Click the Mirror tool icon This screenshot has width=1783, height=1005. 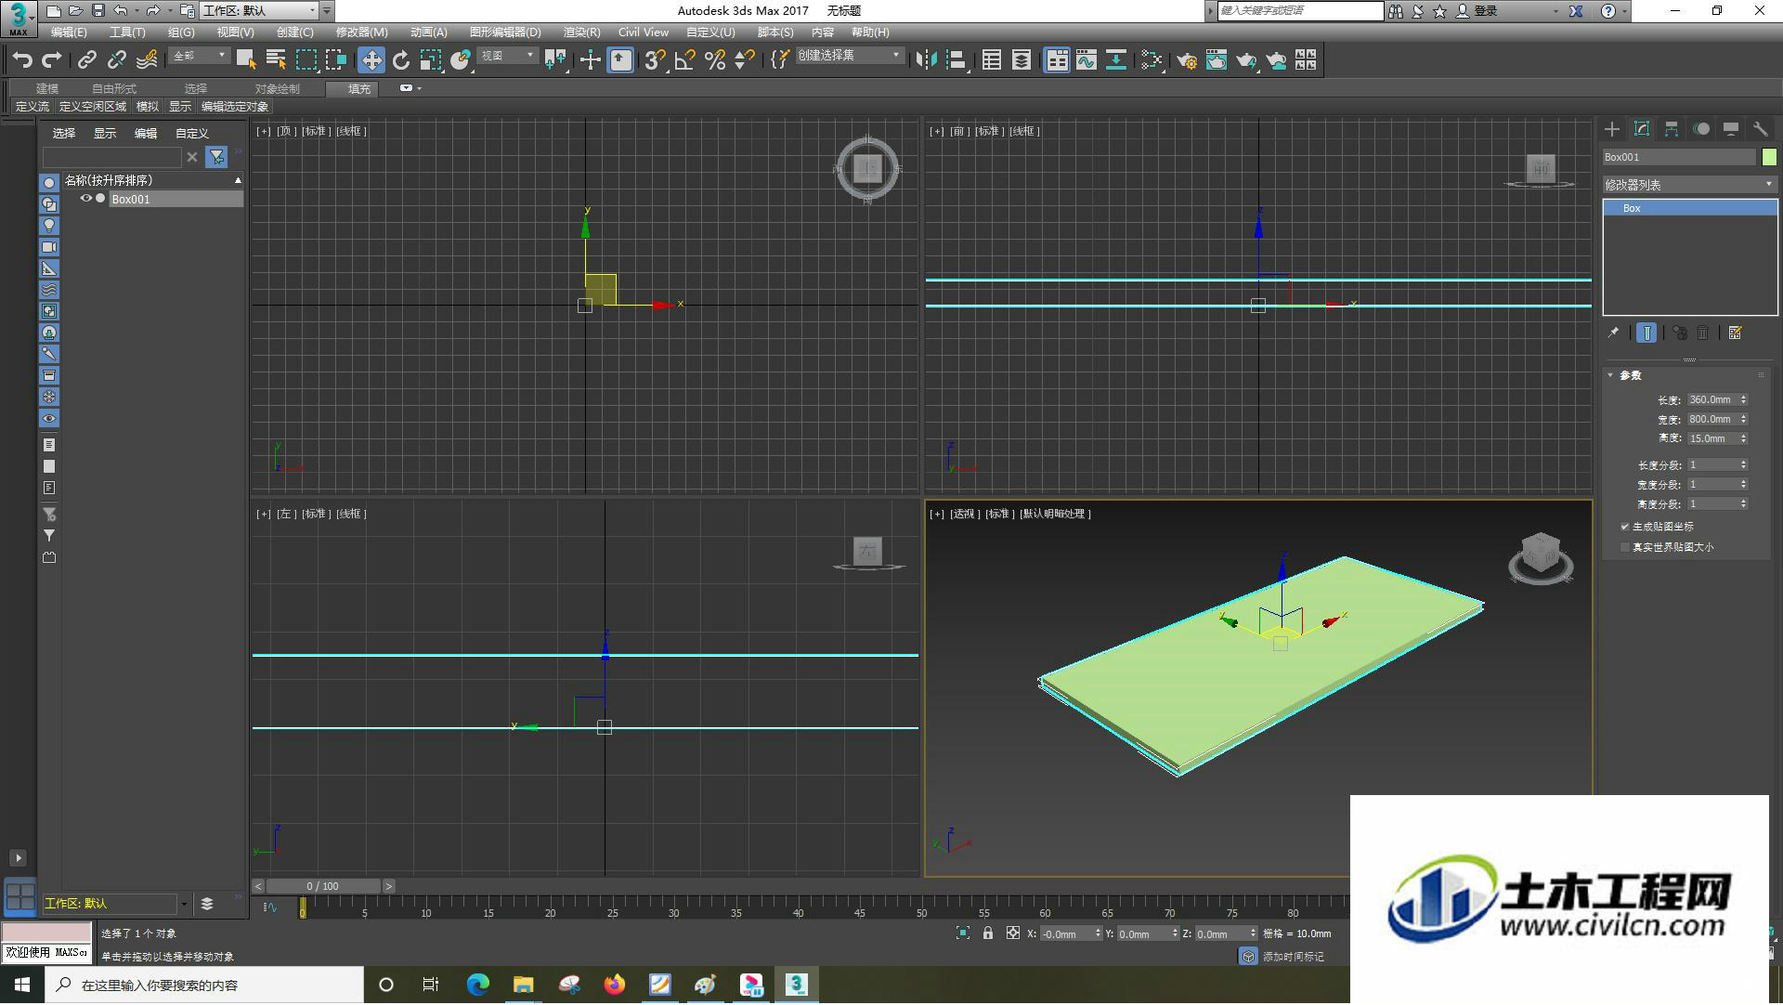point(926,60)
